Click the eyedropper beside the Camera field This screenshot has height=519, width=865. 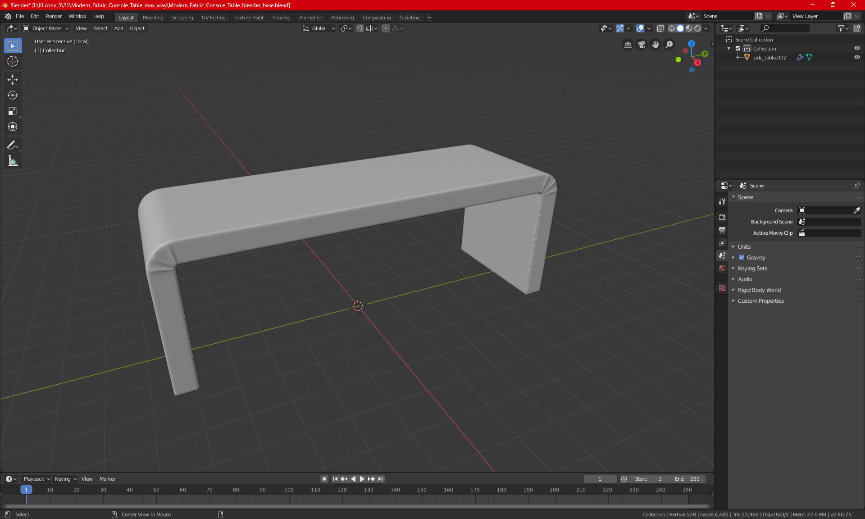point(856,210)
